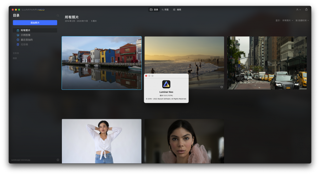Viewport: 320px width, 175px height.
Task: Click the blue 添加照片 button
Action: (x=35, y=22)
